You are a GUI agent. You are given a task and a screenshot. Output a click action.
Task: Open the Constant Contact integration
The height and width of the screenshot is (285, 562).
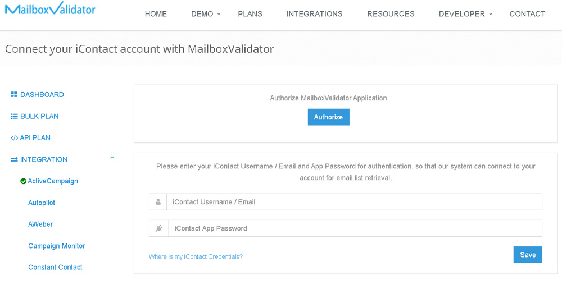[x=55, y=267]
